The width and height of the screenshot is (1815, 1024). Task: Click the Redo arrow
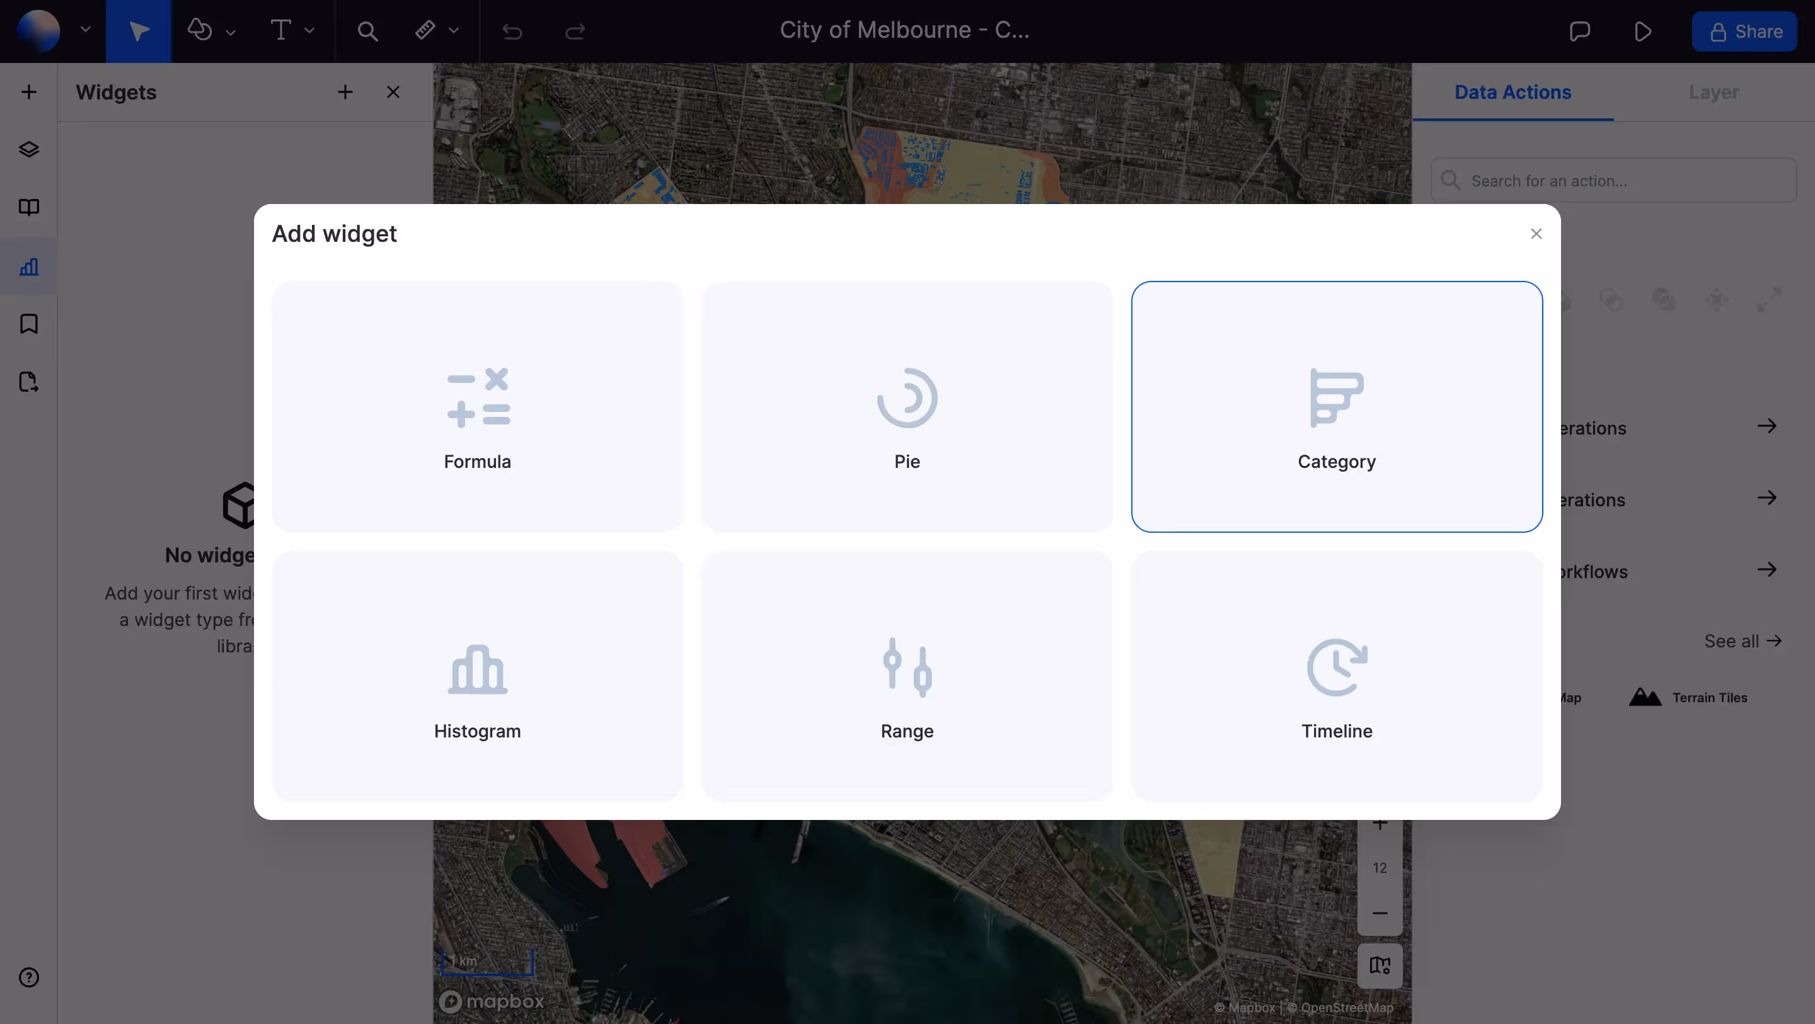pos(575,31)
